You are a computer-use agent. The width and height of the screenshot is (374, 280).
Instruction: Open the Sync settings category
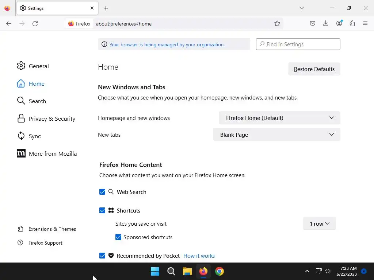tap(29, 136)
